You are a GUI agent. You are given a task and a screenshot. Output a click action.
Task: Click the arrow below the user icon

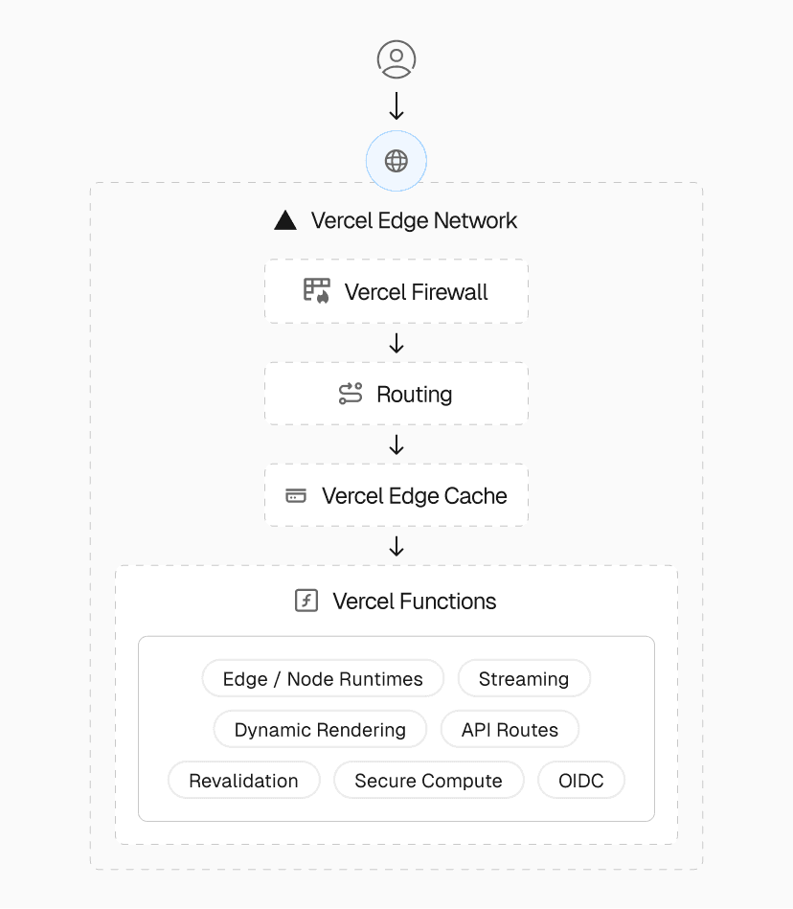pos(396,106)
